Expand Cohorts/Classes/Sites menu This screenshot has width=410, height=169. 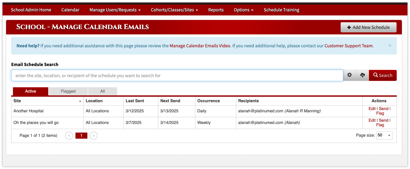point(175,10)
